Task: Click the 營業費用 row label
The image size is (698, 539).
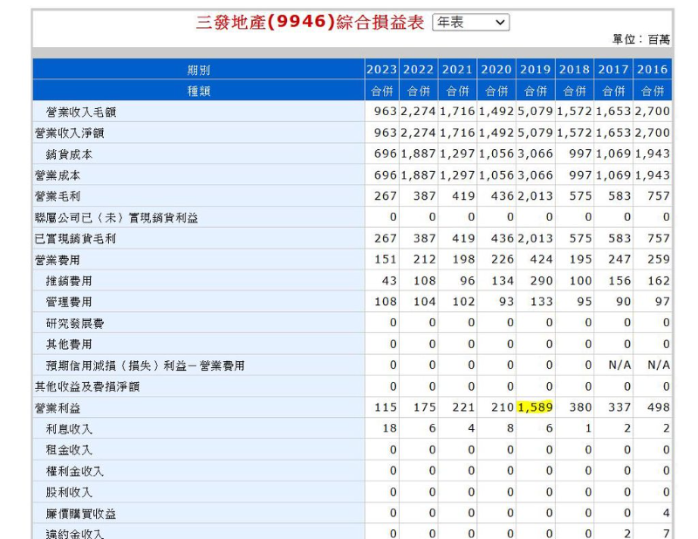Action: coord(58,260)
